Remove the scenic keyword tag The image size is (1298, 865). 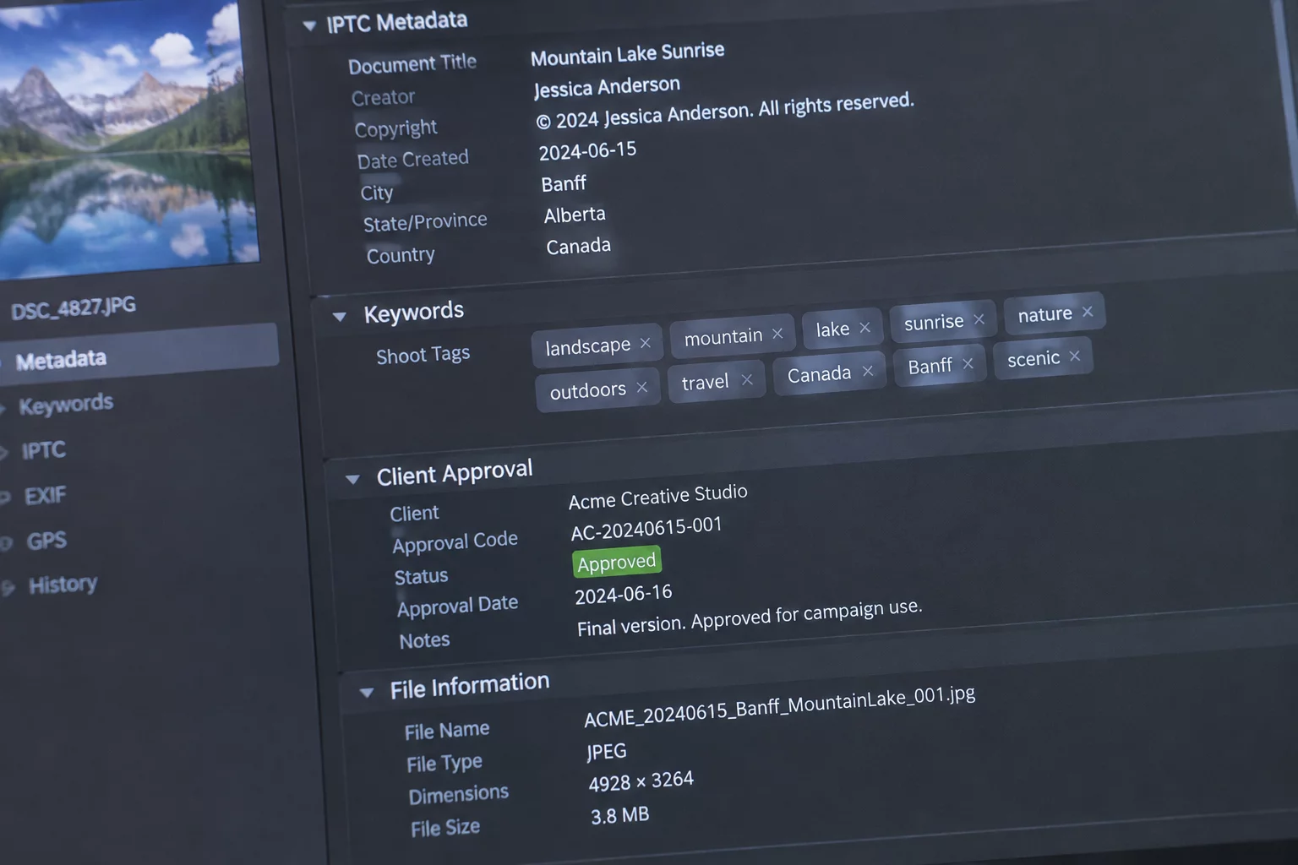click(x=1075, y=356)
